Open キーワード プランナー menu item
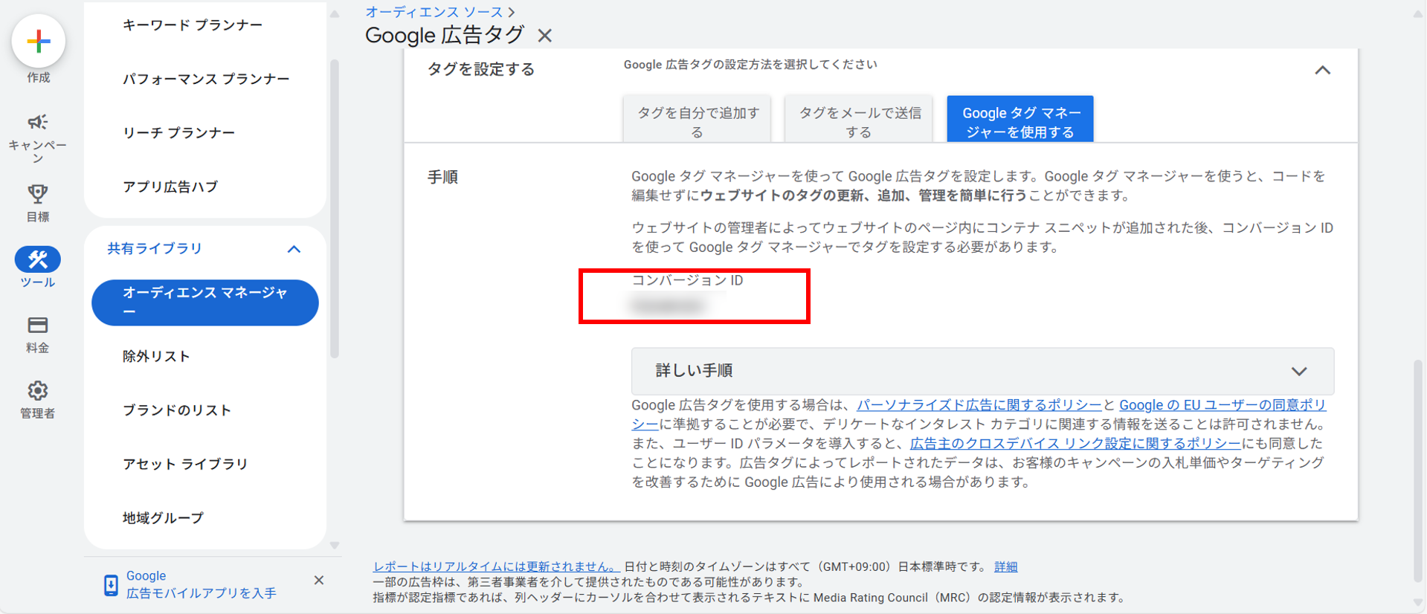The width and height of the screenshot is (1427, 614). (193, 25)
